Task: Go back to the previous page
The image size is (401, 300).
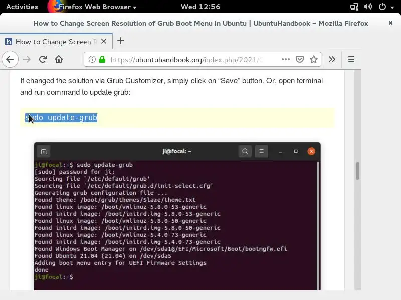Action: [10, 59]
